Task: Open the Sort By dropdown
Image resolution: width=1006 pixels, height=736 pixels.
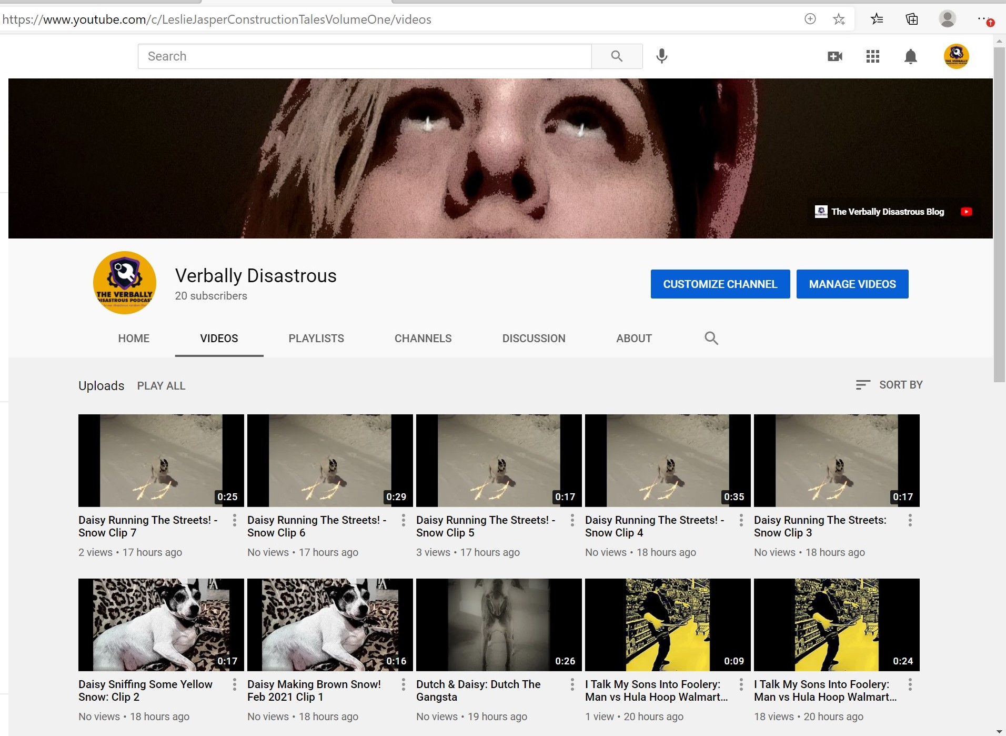Action: 889,385
